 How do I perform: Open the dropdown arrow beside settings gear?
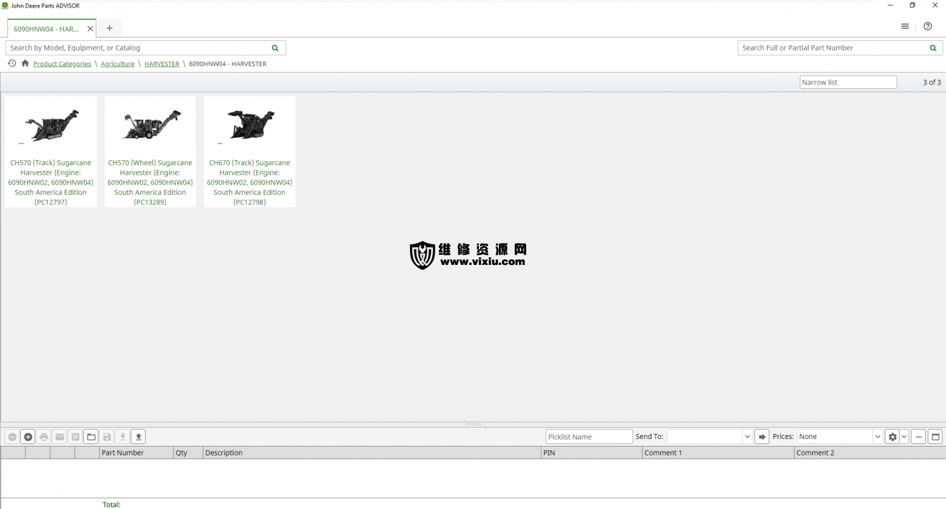(904, 436)
